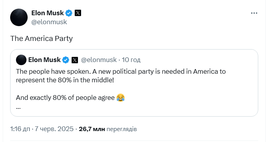Click the X affiliation badge in tweet header
The image size is (275, 142).
pos(78,13)
